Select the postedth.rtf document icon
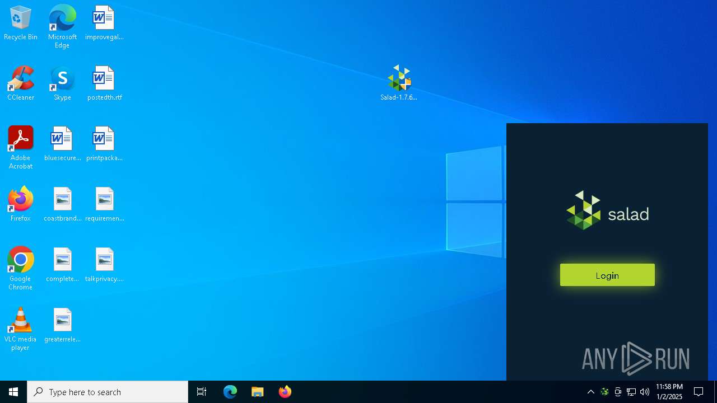Image resolution: width=717 pixels, height=403 pixels. click(104, 84)
